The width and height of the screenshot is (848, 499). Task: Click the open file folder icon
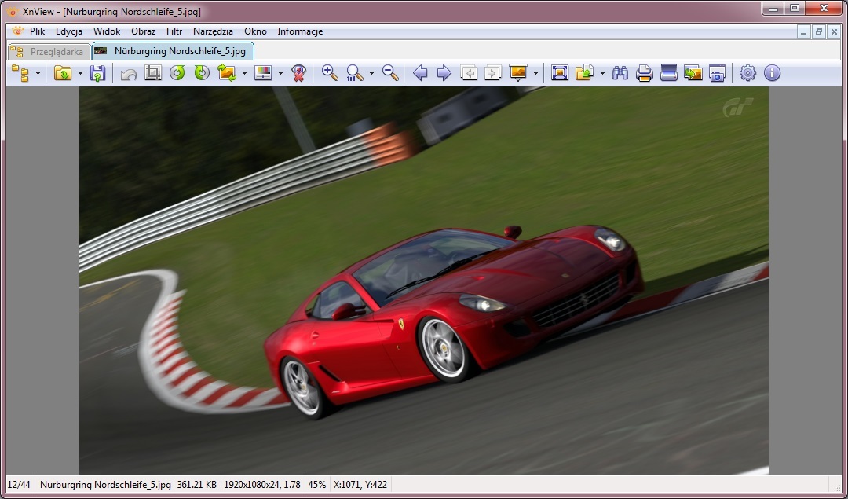pos(64,73)
